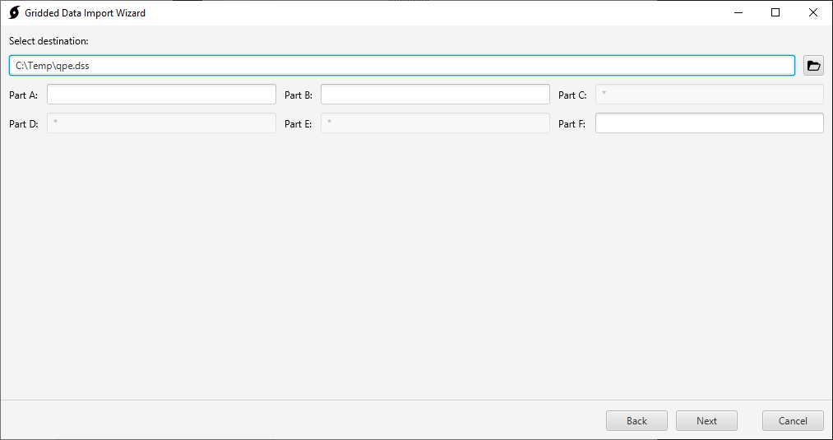Go to previous step with Back
The height and width of the screenshot is (440, 833).
point(636,421)
